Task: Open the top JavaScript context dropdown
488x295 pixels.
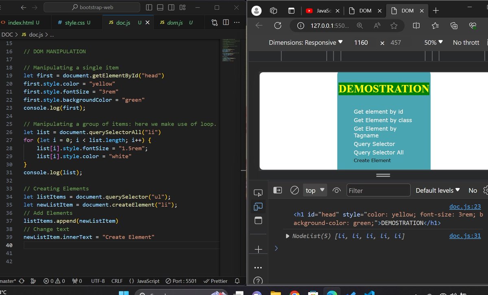Action: coord(315,190)
